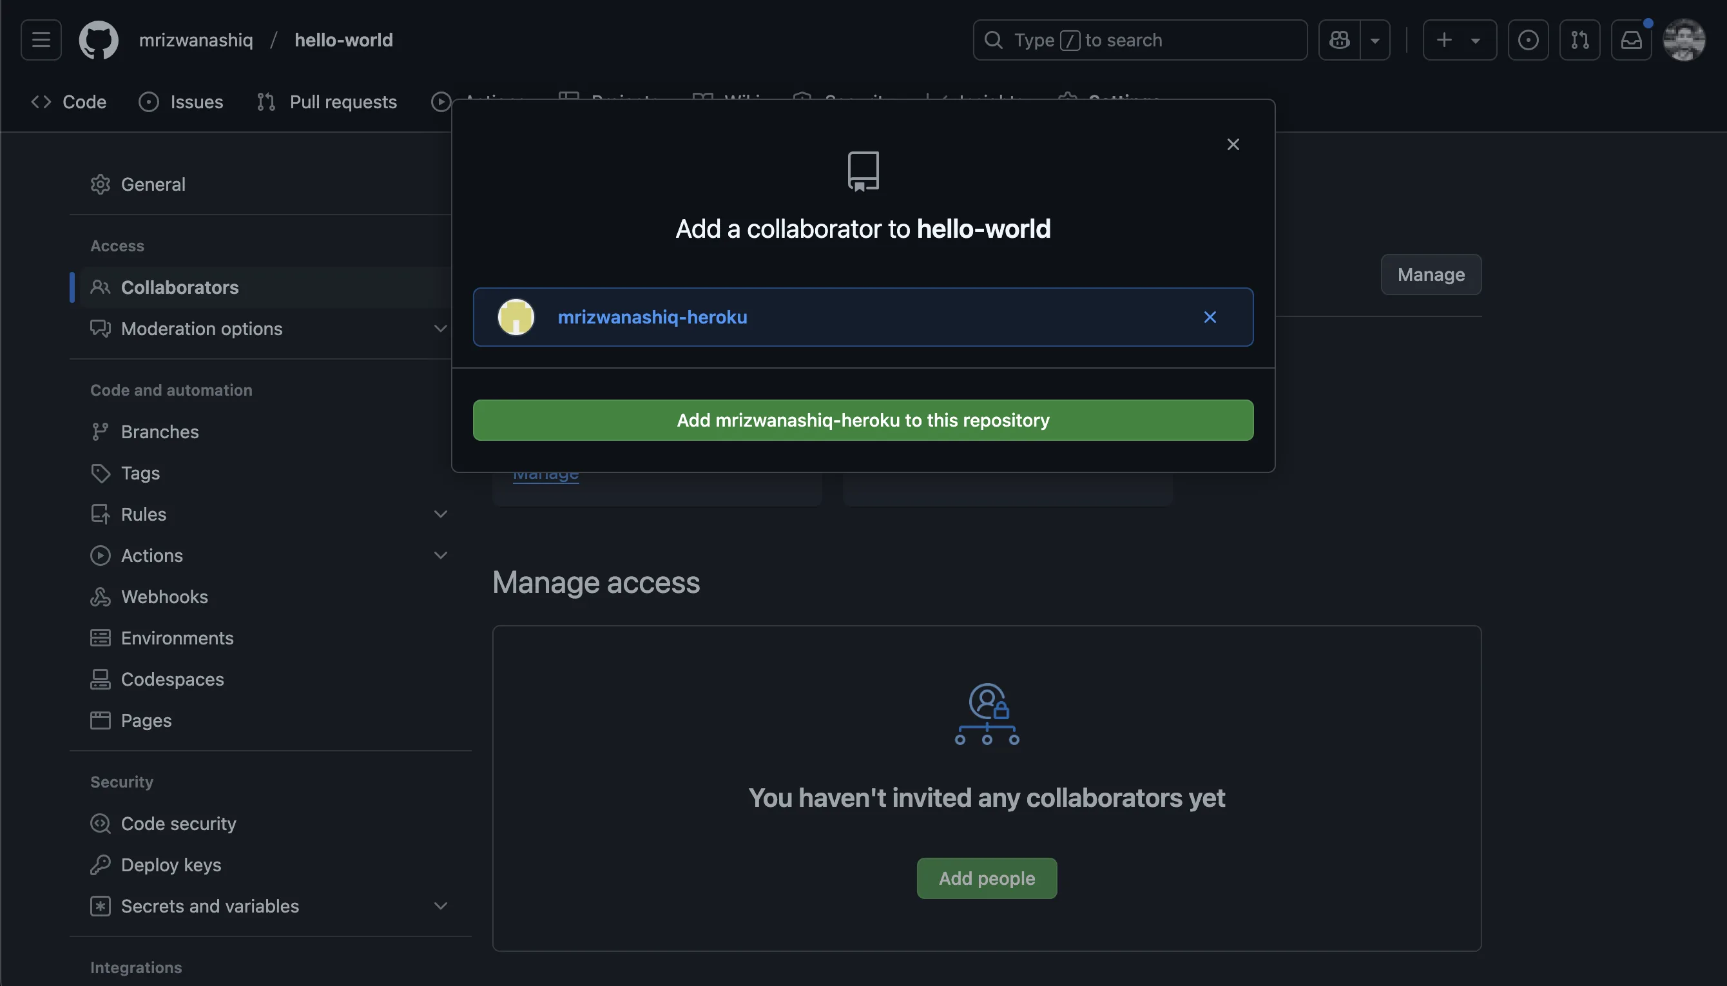Image resolution: width=1727 pixels, height=986 pixels.
Task: Click the Rules icon in sidebar
Action: click(x=100, y=514)
